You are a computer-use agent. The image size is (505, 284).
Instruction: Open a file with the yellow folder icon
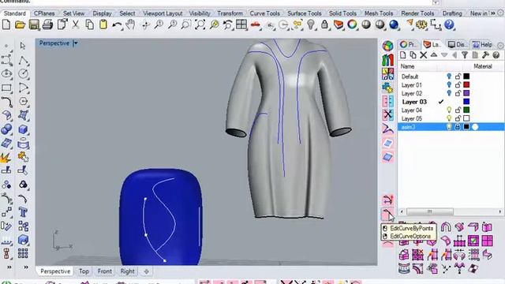tap(20, 24)
